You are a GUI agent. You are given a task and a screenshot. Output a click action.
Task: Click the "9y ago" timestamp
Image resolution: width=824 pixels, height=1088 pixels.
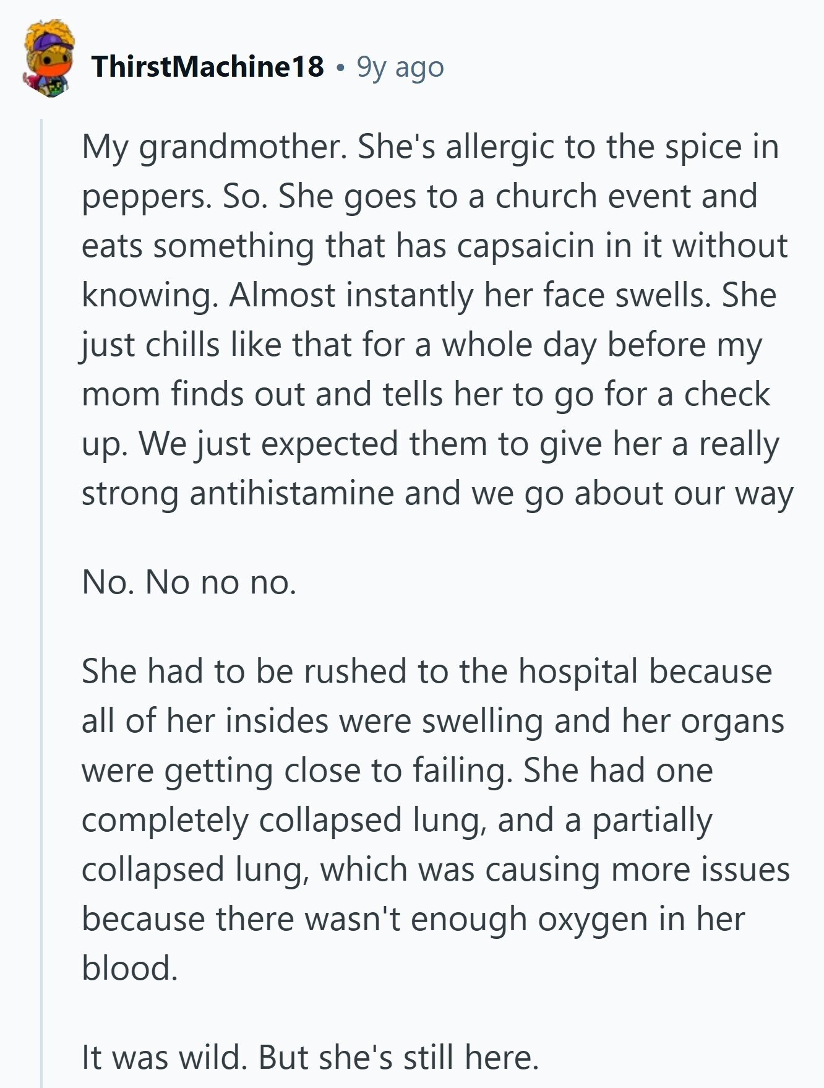400,67
